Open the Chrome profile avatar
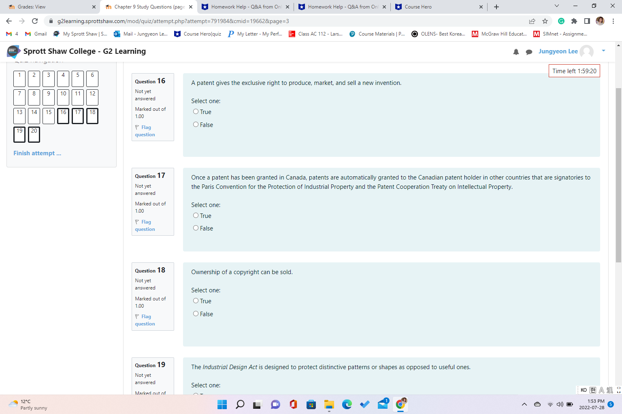Screen dimensions: 622x414 click(x=600, y=21)
